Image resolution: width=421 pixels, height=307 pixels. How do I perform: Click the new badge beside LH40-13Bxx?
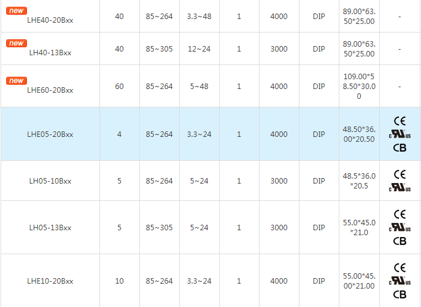tap(17, 44)
